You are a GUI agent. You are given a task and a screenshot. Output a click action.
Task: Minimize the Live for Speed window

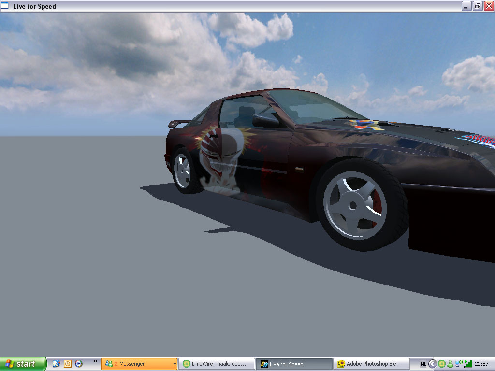click(x=466, y=6)
